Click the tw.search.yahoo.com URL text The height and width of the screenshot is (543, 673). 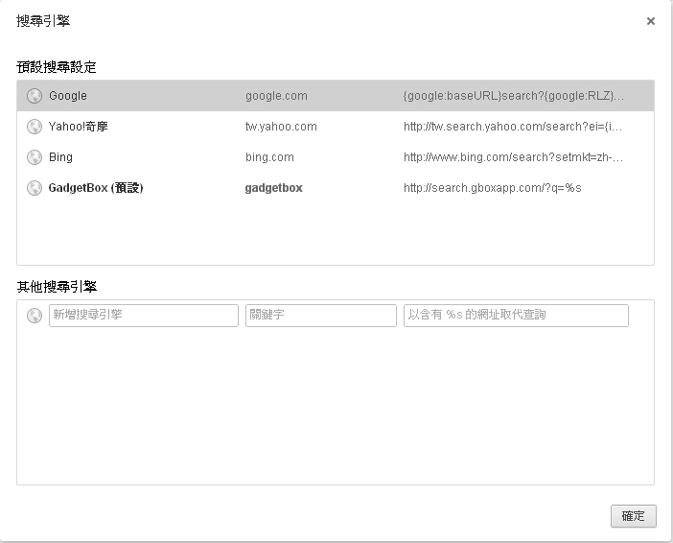pyautogui.click(x=513, y=127)
